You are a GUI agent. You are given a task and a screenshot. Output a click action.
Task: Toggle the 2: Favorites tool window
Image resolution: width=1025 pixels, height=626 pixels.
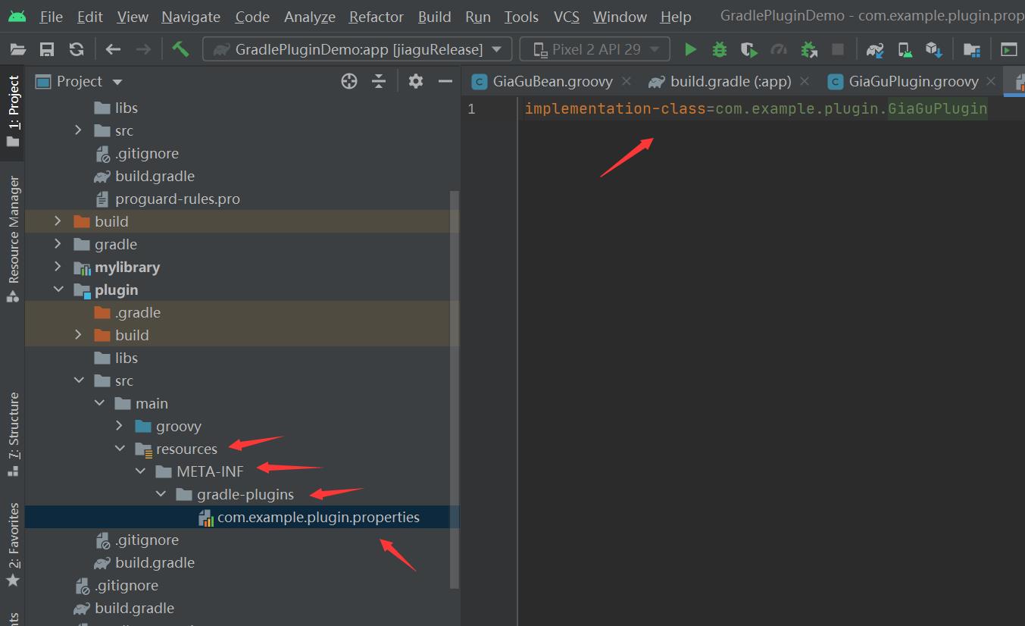coord(13,545)
